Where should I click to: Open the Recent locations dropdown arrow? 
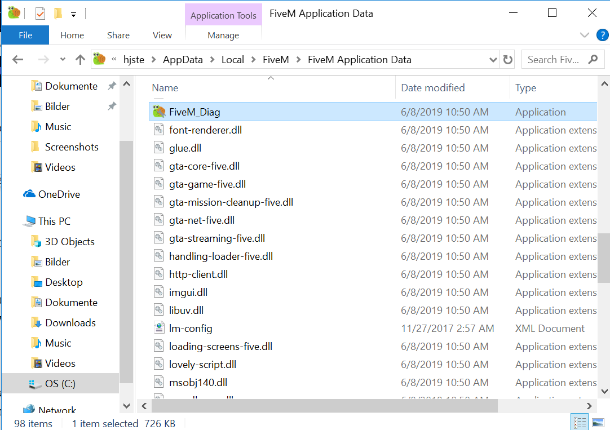click(x=63, y=60)
